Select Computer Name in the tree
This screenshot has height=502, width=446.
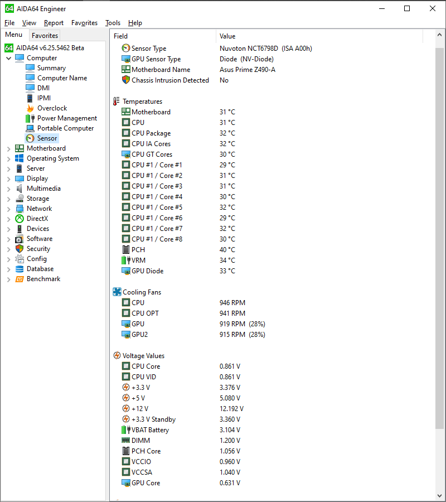point(62,78)
